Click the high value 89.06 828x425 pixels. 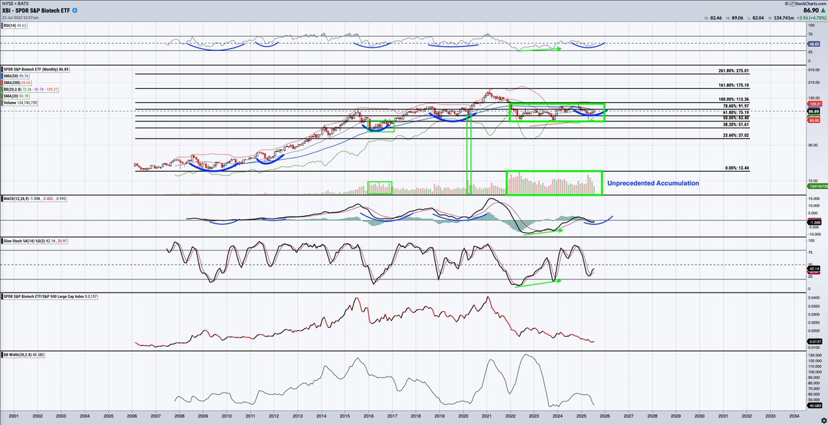coord(739,18)
